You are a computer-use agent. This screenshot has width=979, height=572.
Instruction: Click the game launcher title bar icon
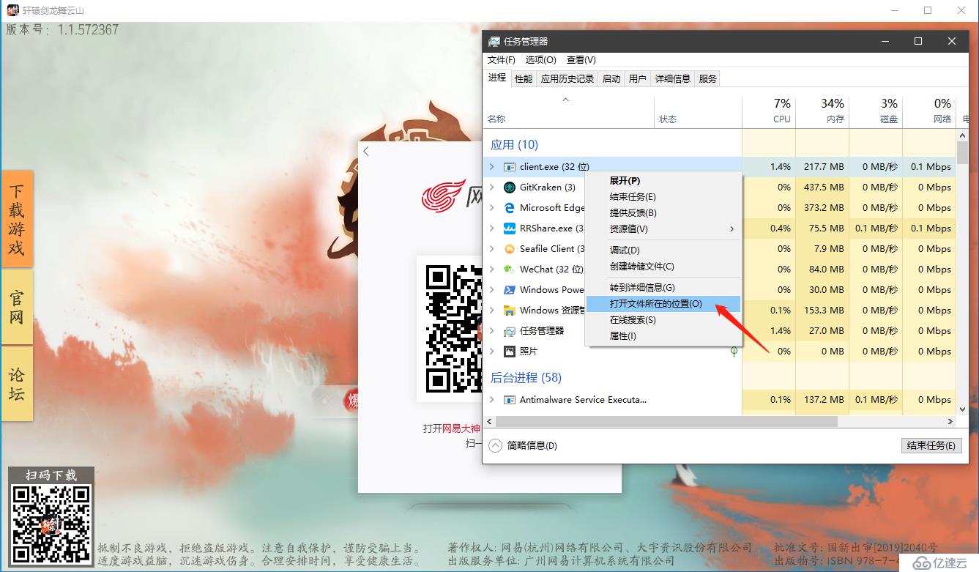12,10
